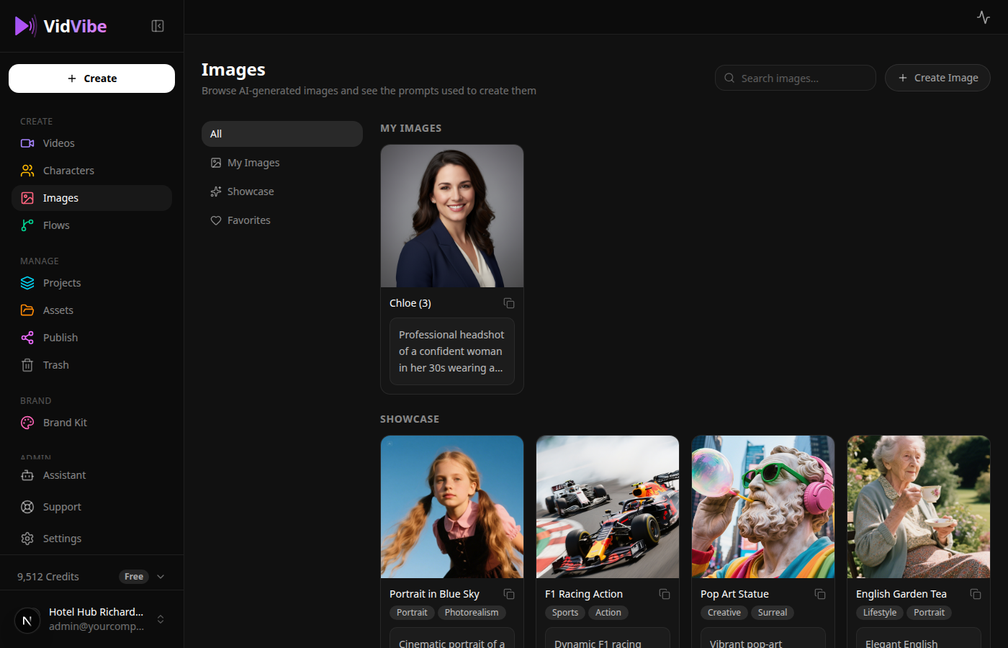Image resolution: width=1008 pixels, height=648 pixels.
Task: Go to Support
Action: click(91, 507)
